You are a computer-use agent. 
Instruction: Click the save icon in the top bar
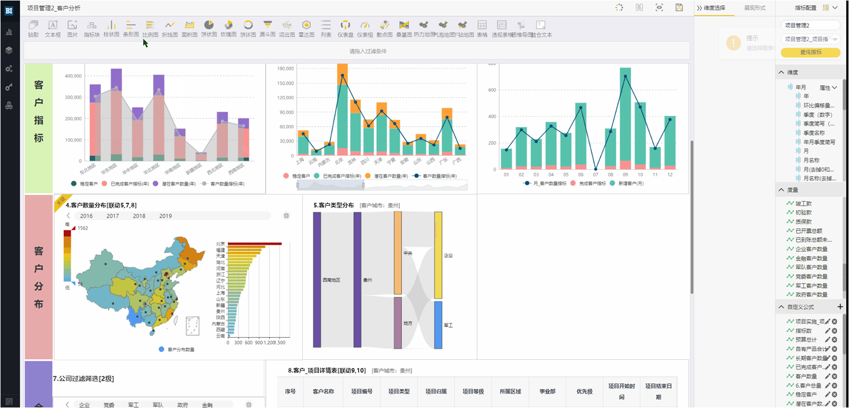point(679,8)
